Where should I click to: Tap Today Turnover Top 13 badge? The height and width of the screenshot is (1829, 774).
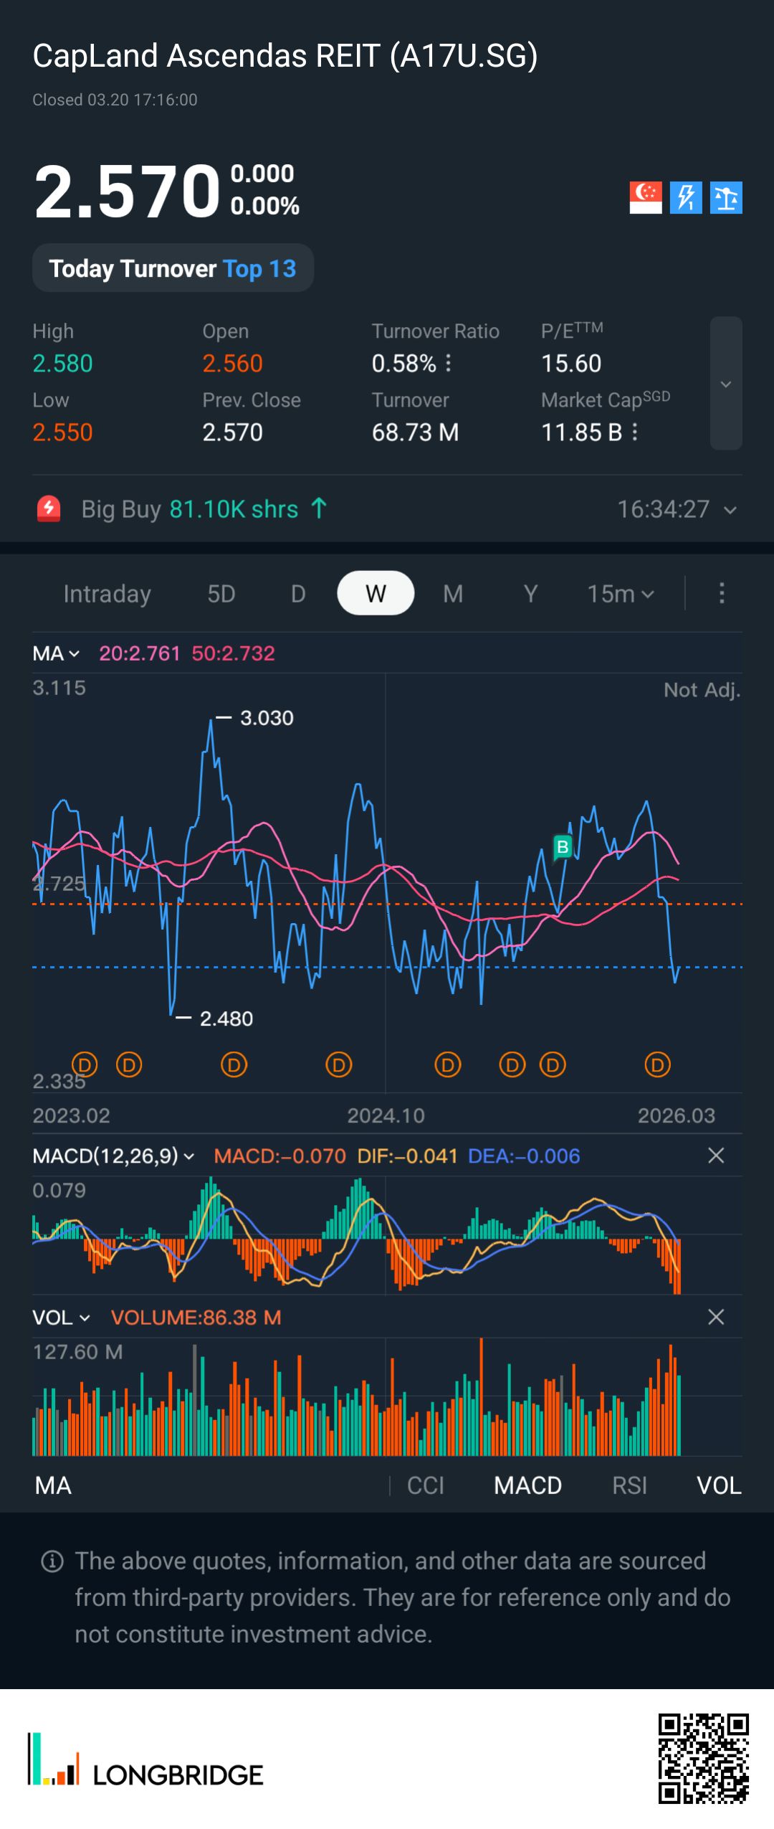[173, 268]
